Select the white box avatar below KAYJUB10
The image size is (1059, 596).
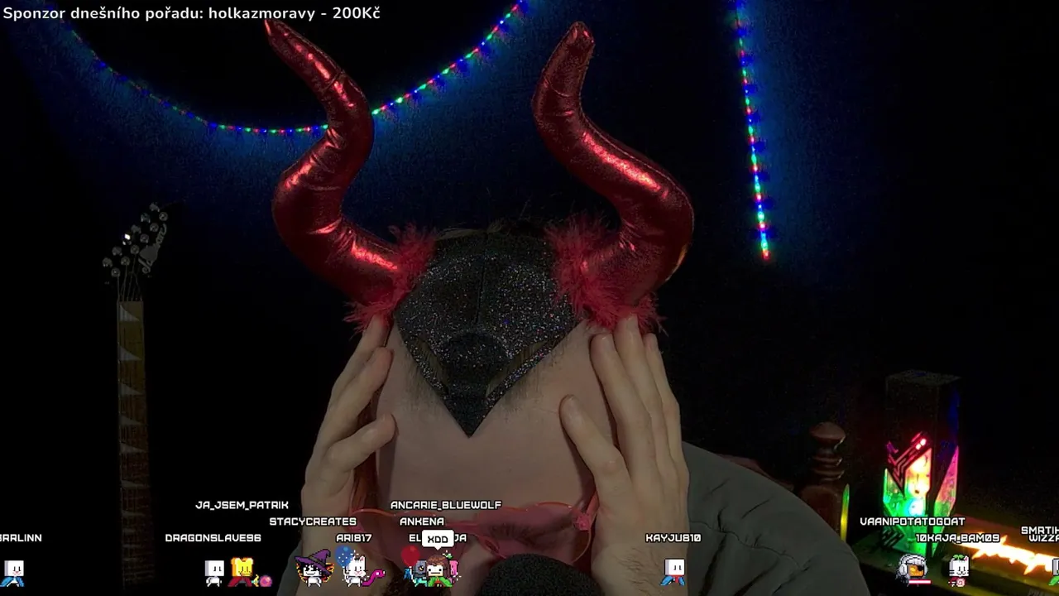pos(674,570)
